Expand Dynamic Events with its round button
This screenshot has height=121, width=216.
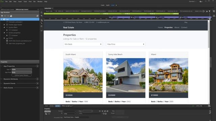click(x=37, y=83)
